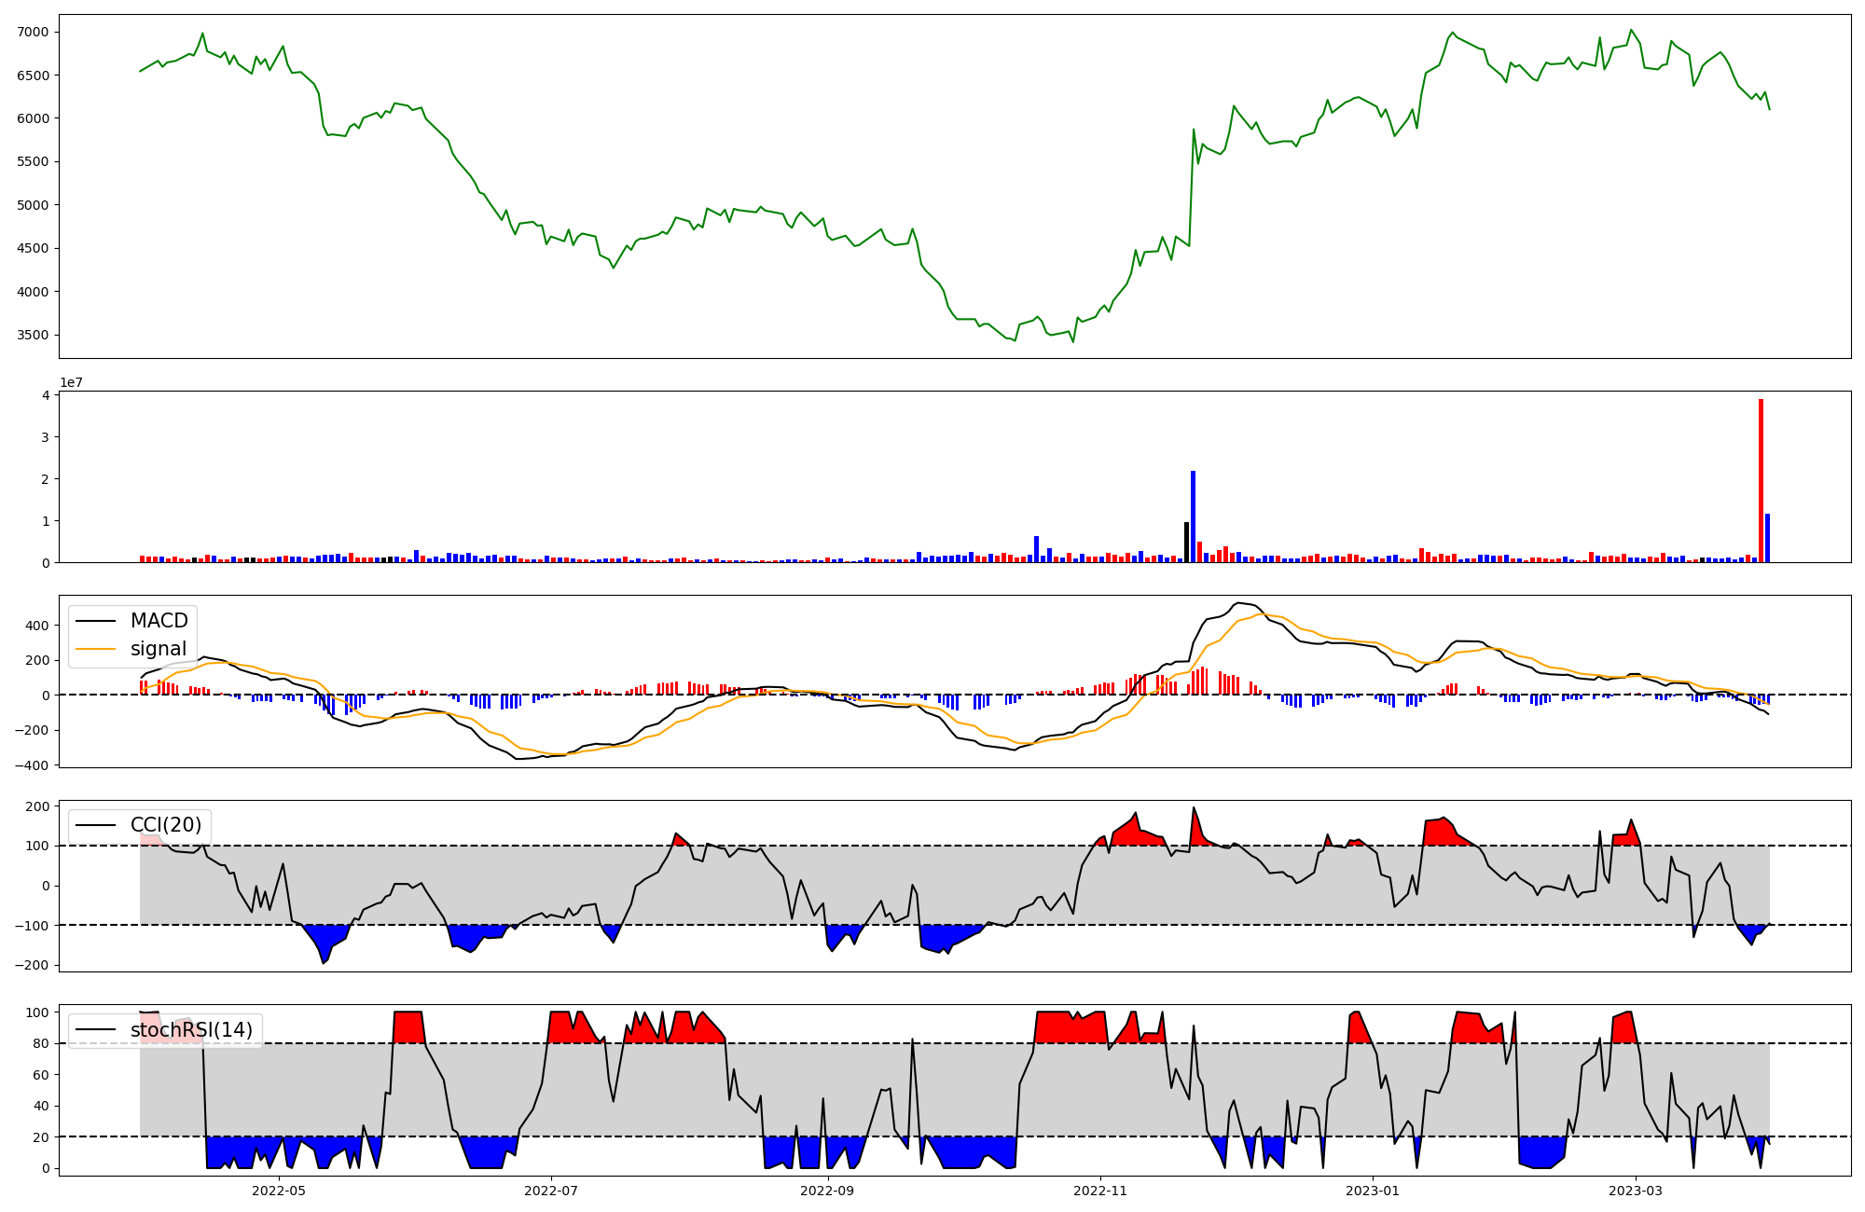This screenshot has height=1212, width=1865.
Task: Click the black MACD line sample in the legend
Action: pyautogui.click(x=96, y=621)
